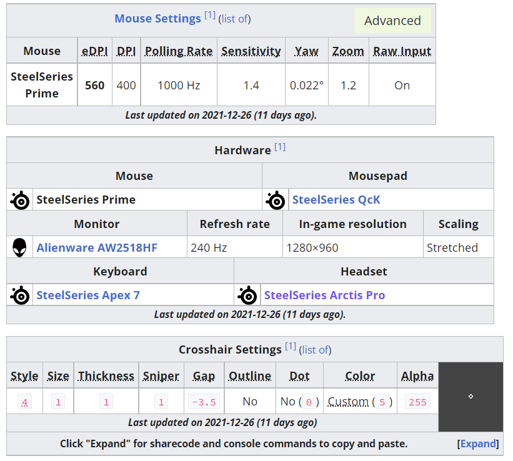
Task: Click the Alienware alien head logo
Action: coord(19,247)
